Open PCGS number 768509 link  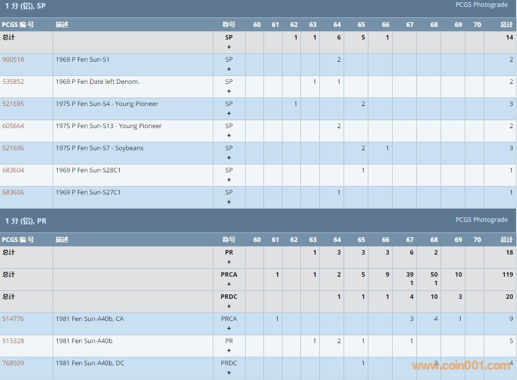pos(13,363)
